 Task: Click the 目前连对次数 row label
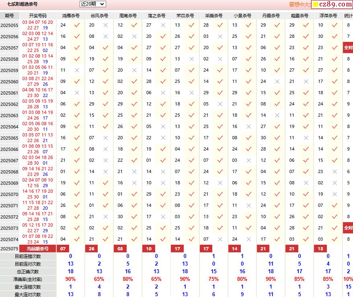pyautogui.click(x=28, y=264)
